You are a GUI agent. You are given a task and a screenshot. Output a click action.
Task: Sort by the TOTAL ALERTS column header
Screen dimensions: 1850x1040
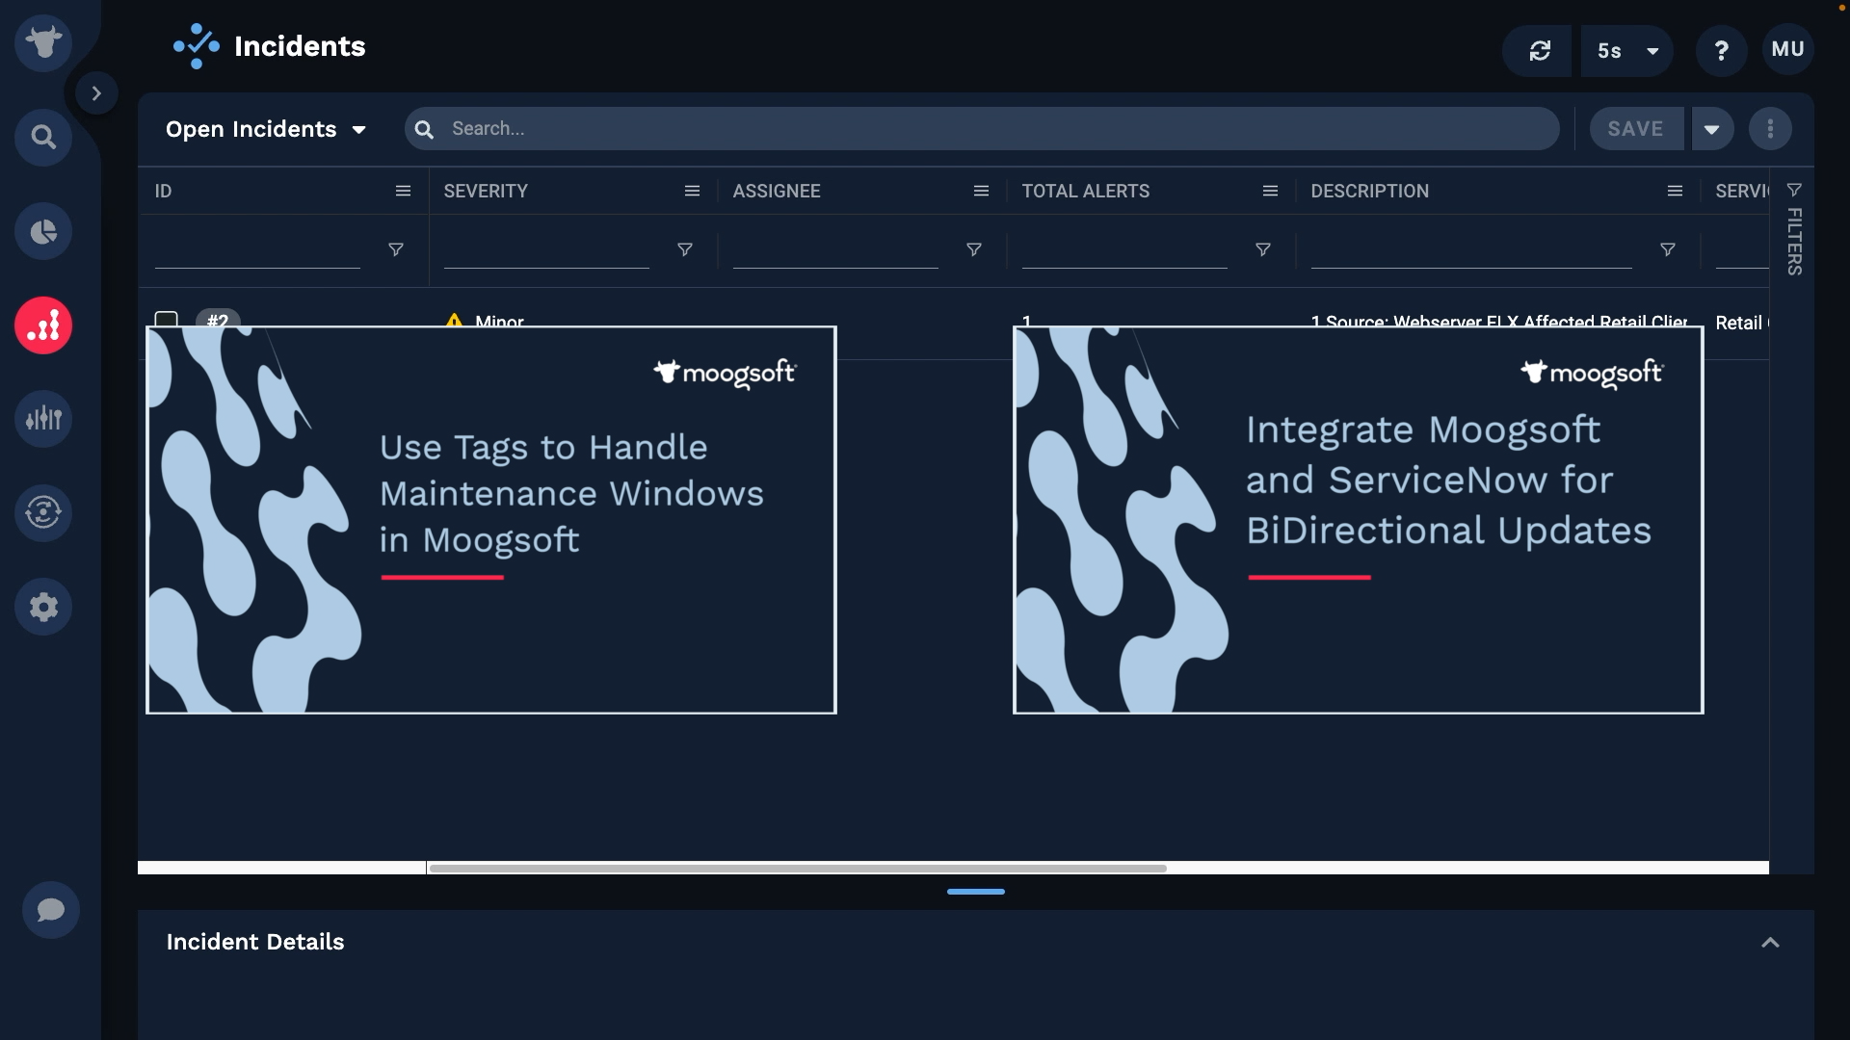click(x=1086, y=191)
